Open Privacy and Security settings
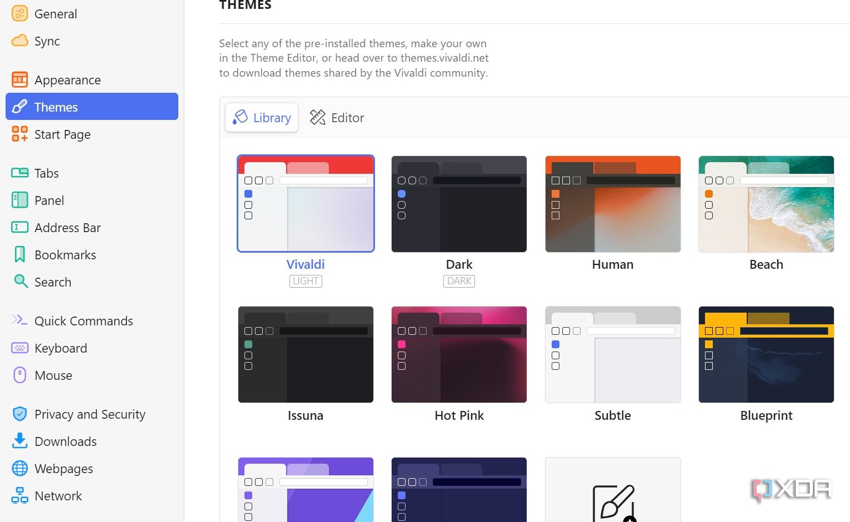Screen dimensions: 850x522 click(x=92, y=414)
